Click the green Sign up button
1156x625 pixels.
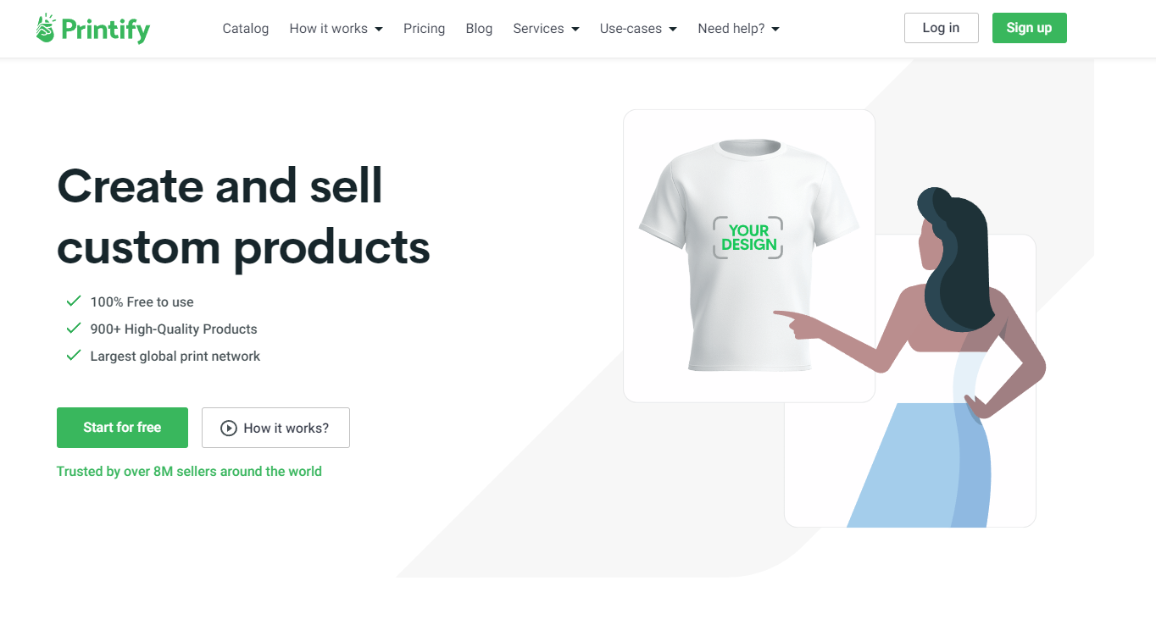(1029, 28)
